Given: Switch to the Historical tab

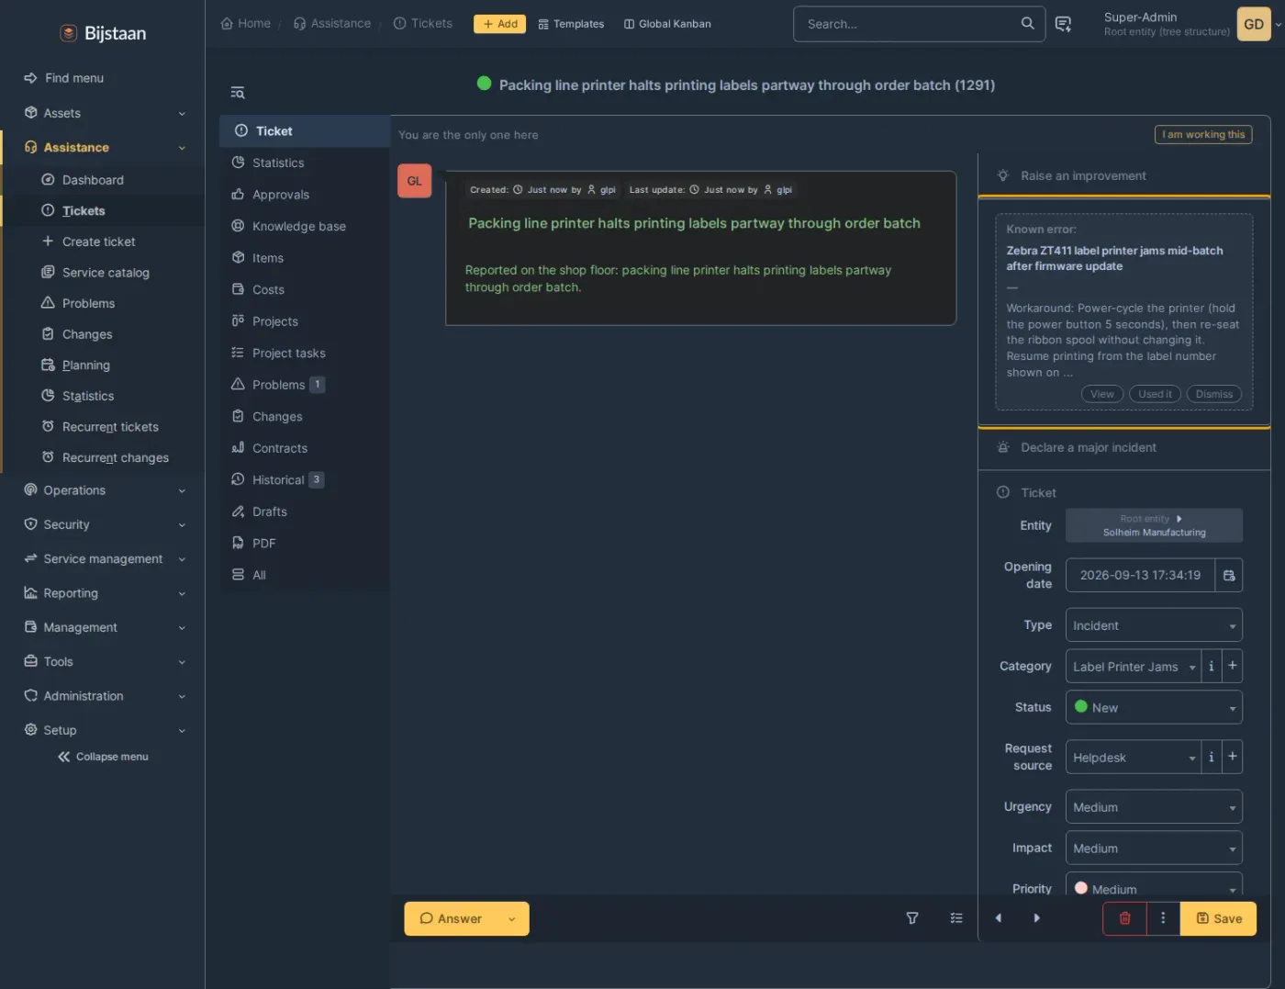Looking at the screenshot, I should click(x=304, y=479).
